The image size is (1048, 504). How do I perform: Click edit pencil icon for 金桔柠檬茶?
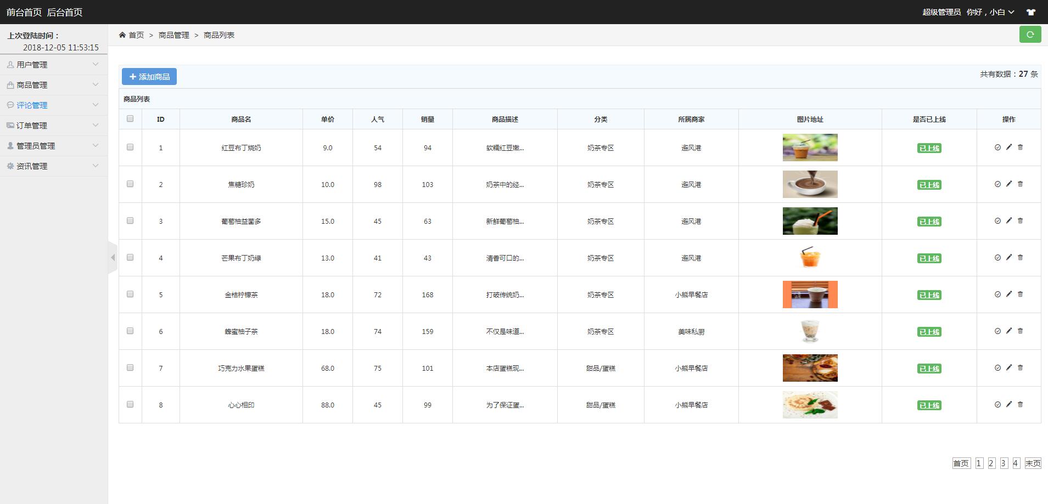coord(1008,294)
